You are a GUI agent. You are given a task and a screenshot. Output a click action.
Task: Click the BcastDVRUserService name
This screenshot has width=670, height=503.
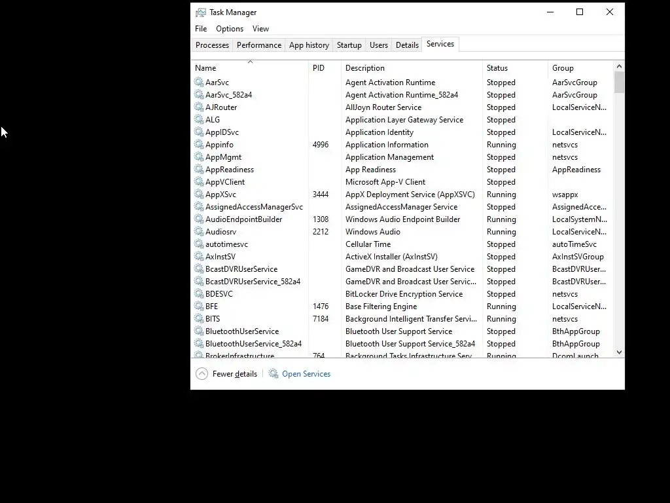(241, 269)
